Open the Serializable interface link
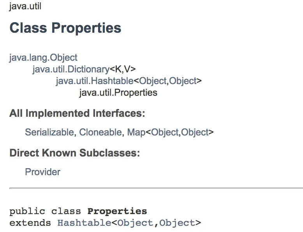303x232 pixels. pyautogui.click(x=49, y=132)
